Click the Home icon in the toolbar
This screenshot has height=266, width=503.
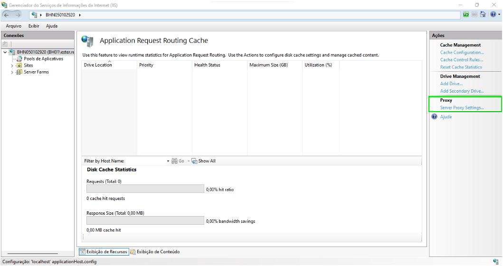483,15
